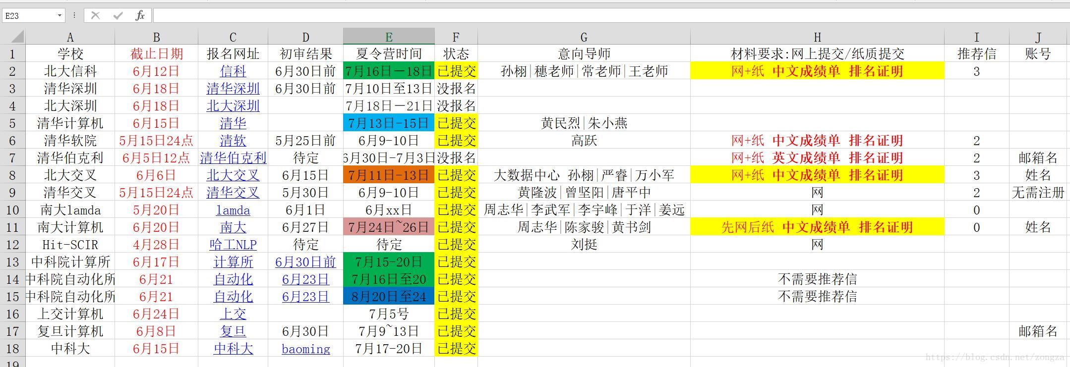Select the 已提交 cell for 中科大
The height and width of the screenshot is (367, 1070).
pos(456,349)
